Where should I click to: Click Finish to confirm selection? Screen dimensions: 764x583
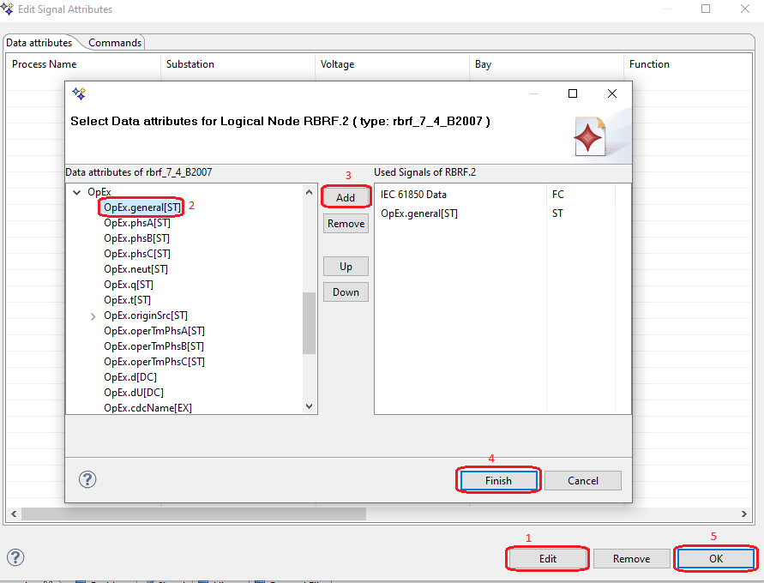click(x=498, y=481)
